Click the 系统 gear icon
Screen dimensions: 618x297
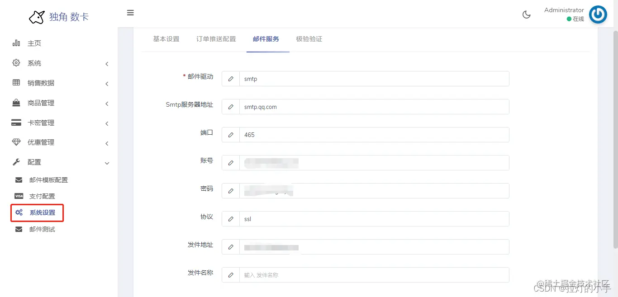coord(17,63)
